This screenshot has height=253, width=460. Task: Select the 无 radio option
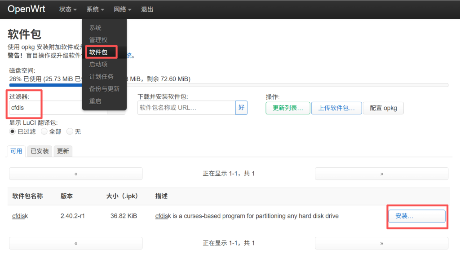[70, 131]
